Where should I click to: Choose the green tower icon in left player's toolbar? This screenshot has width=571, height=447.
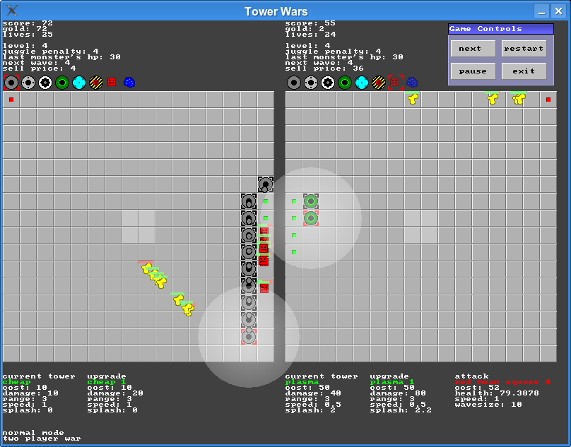pos(62,83)
